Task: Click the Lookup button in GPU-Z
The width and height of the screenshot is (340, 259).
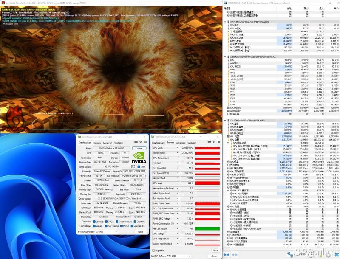Action: click(139, 148)
